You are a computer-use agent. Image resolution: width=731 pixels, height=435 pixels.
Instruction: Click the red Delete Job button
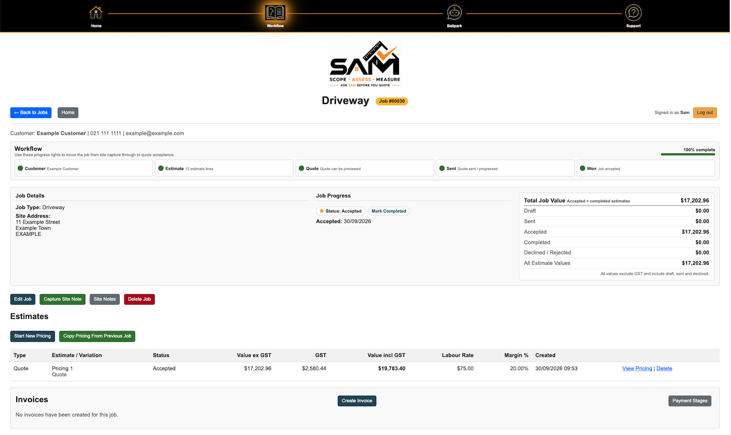[139, 299]
